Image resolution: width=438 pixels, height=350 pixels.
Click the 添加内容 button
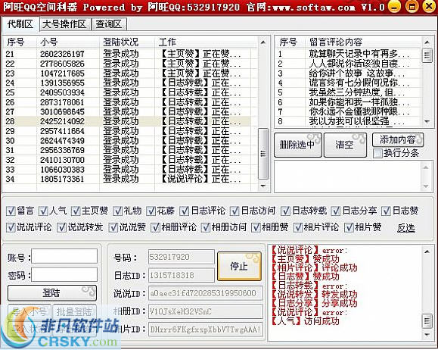tap(398, 139)
